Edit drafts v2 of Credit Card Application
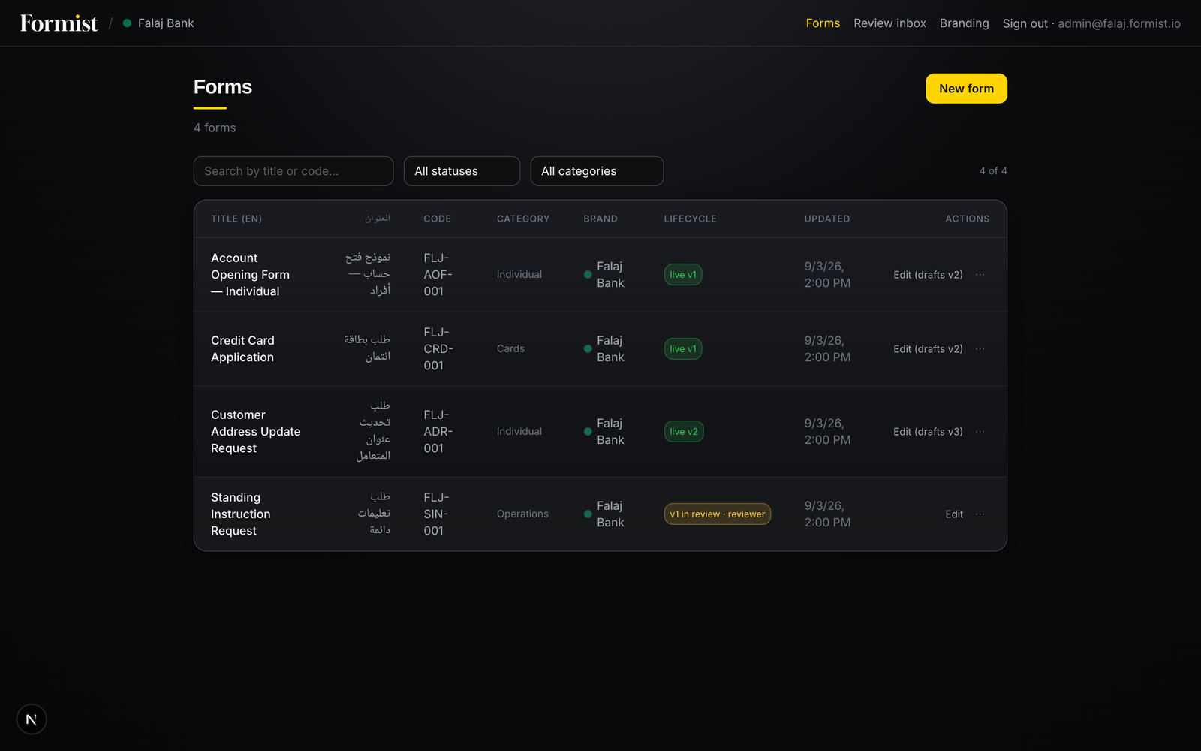Image resolution: width=1201 pixels, height=751 pixels. [928, 349]
